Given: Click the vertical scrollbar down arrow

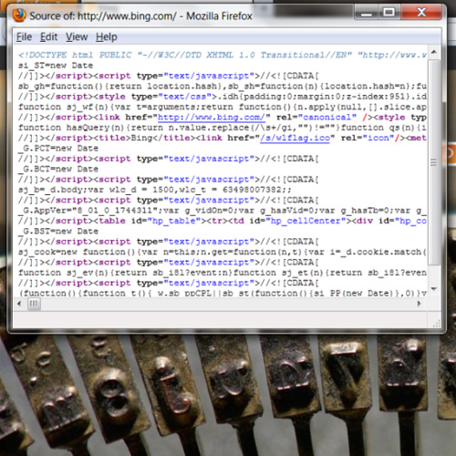Looking at the screenshot, I should (x=434, y=288).
